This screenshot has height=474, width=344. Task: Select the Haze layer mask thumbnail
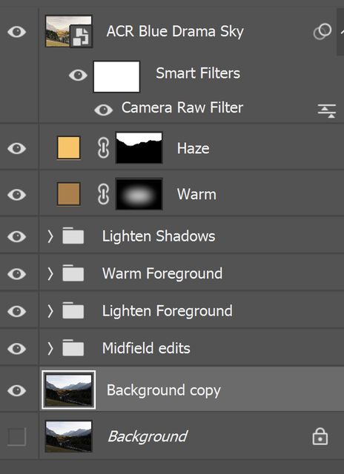pos(139,148)
